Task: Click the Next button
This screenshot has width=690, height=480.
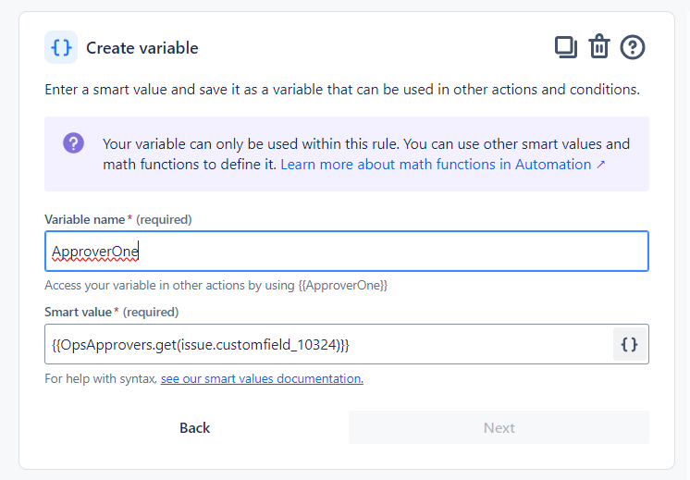Action: pyautogui.click(x=499, y=427)
